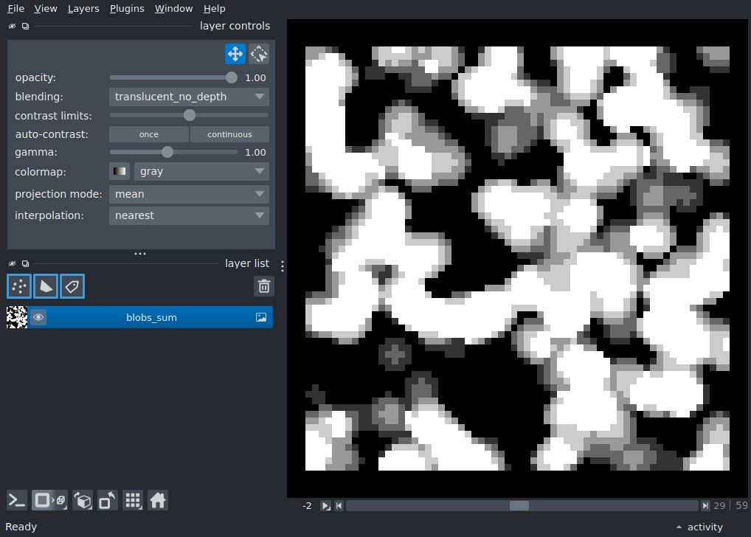The height and width of the screenshot is (537, 751).
Task: Reset view with home icon
Action: click(x=158, y=501)
